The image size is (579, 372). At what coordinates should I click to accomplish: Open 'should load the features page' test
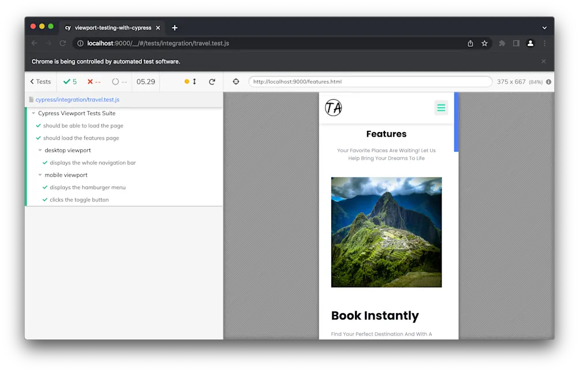point(81,138)
